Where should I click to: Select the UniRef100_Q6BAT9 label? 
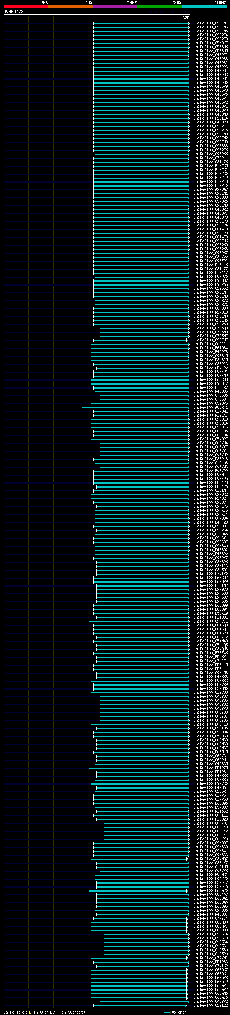(x=211, y=982)
